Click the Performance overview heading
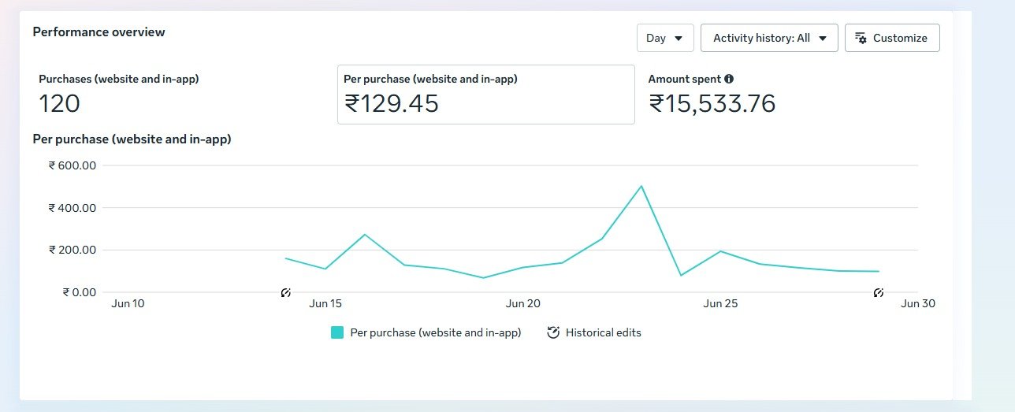Screen dimensions: 1015x412 99,32
